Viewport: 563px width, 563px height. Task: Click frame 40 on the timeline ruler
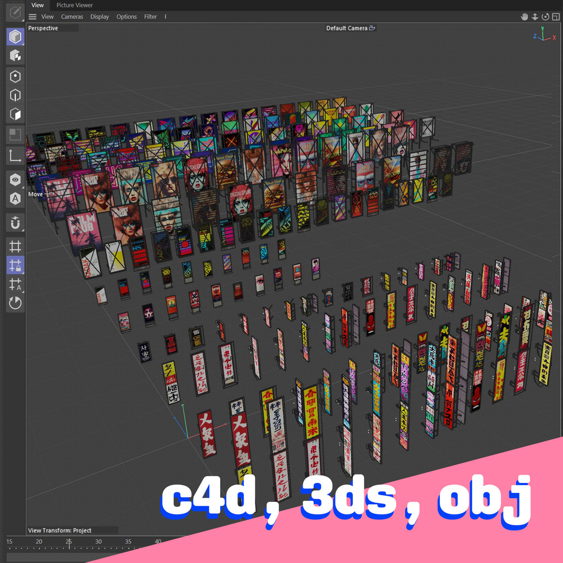coord(158,542)
